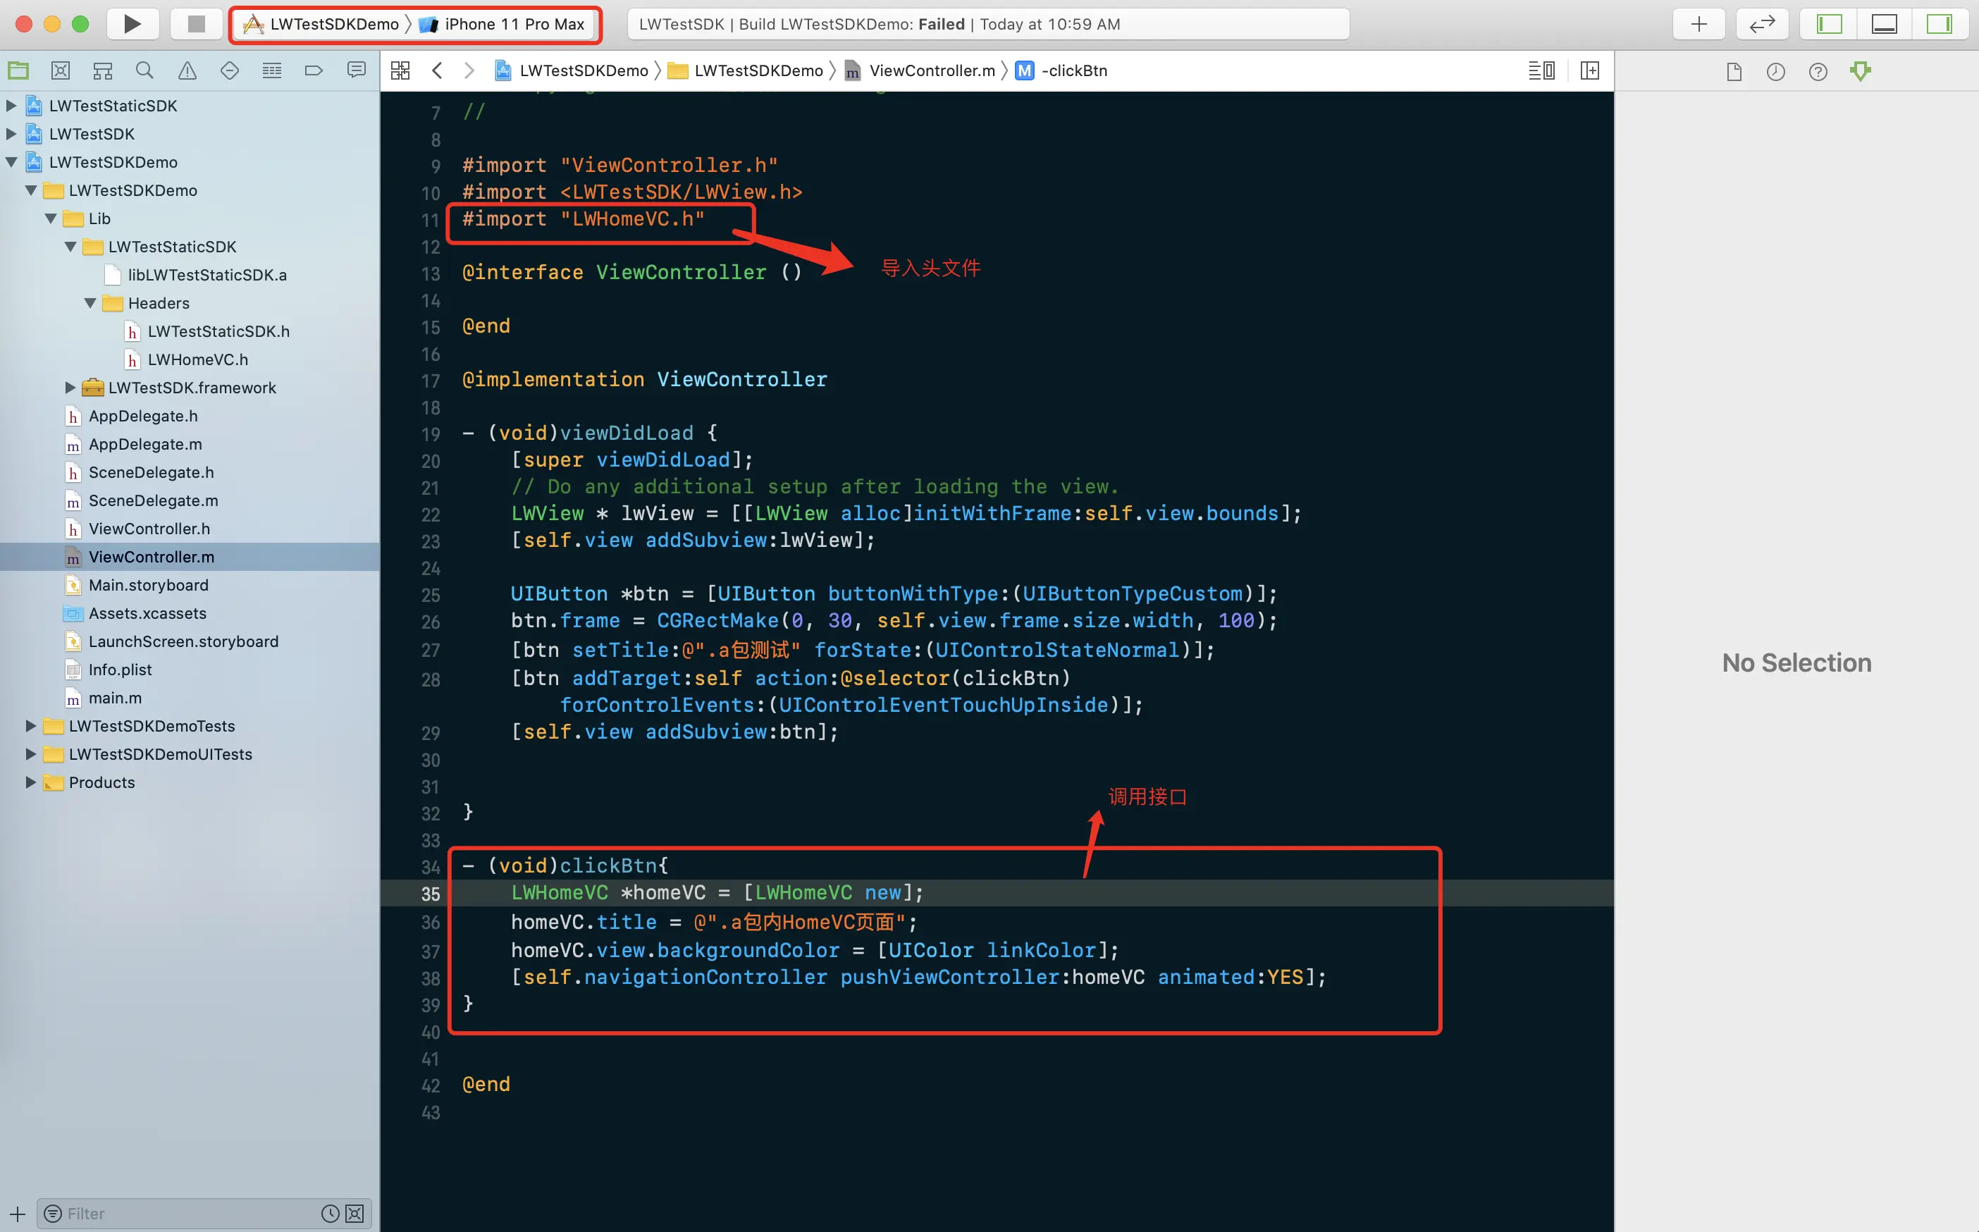Open the source control navigator icon

coord(61,71)
